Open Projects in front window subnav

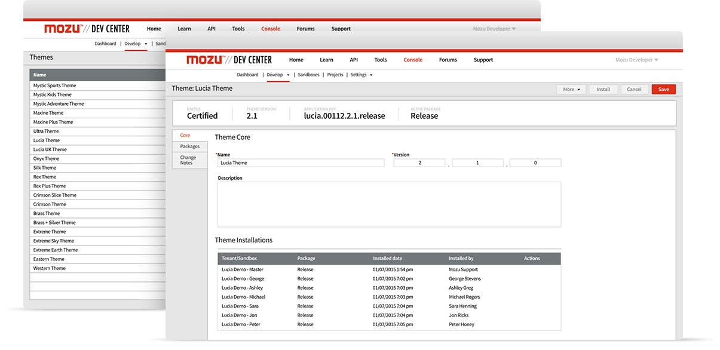(x=335, y=75)
